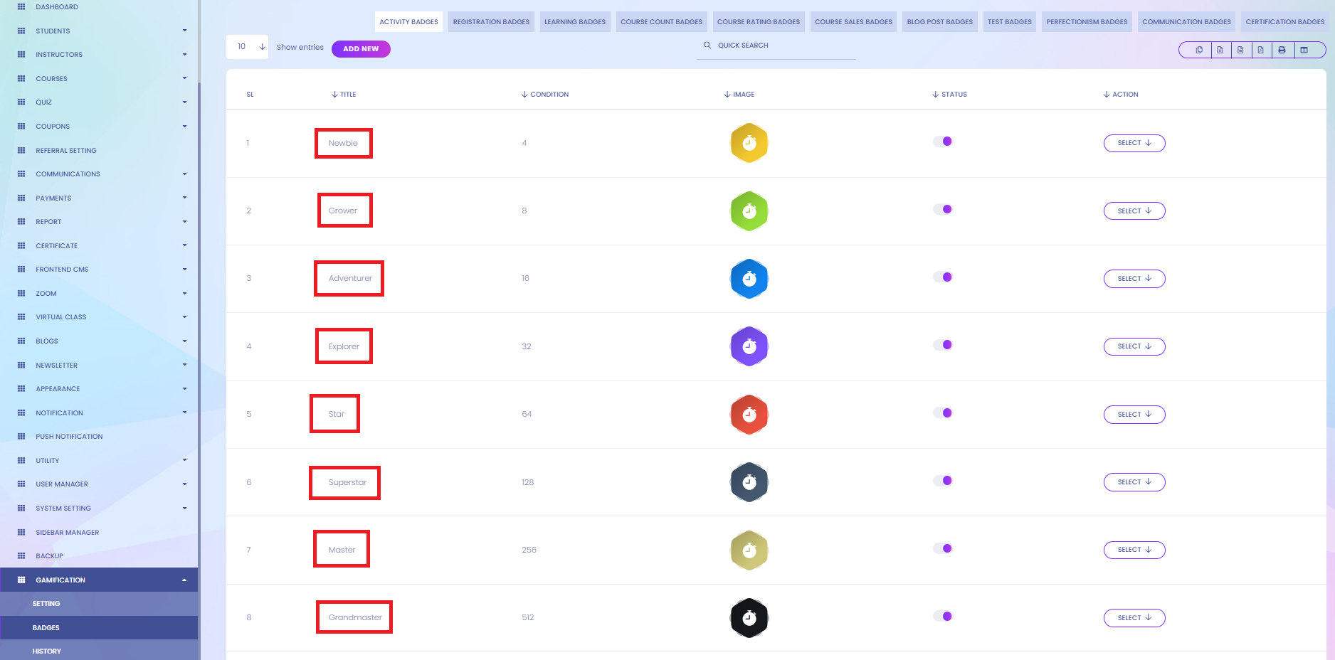Click the Add New button
Image resolution: width=1335 pixels, height=660 pixels.
pos(361,49)
